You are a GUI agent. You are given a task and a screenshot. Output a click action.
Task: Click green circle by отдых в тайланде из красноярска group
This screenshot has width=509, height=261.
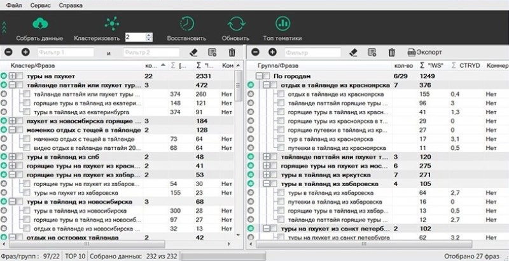coord(251,85)
